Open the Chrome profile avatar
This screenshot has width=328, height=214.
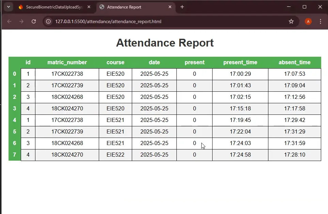click(x=308, y=21)
